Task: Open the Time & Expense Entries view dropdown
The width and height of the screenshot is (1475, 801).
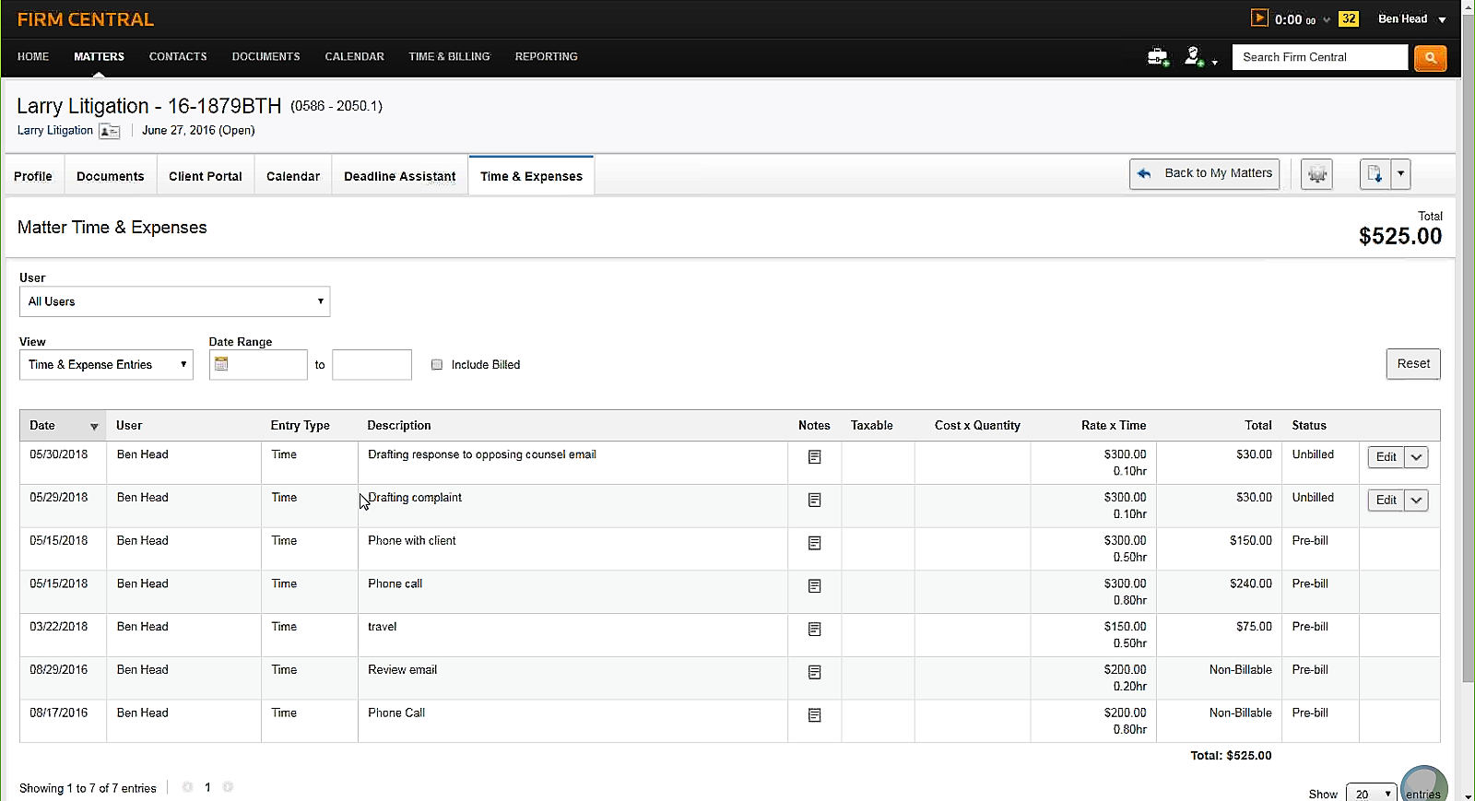Action: pyautogui.click(x=106, y=365)
